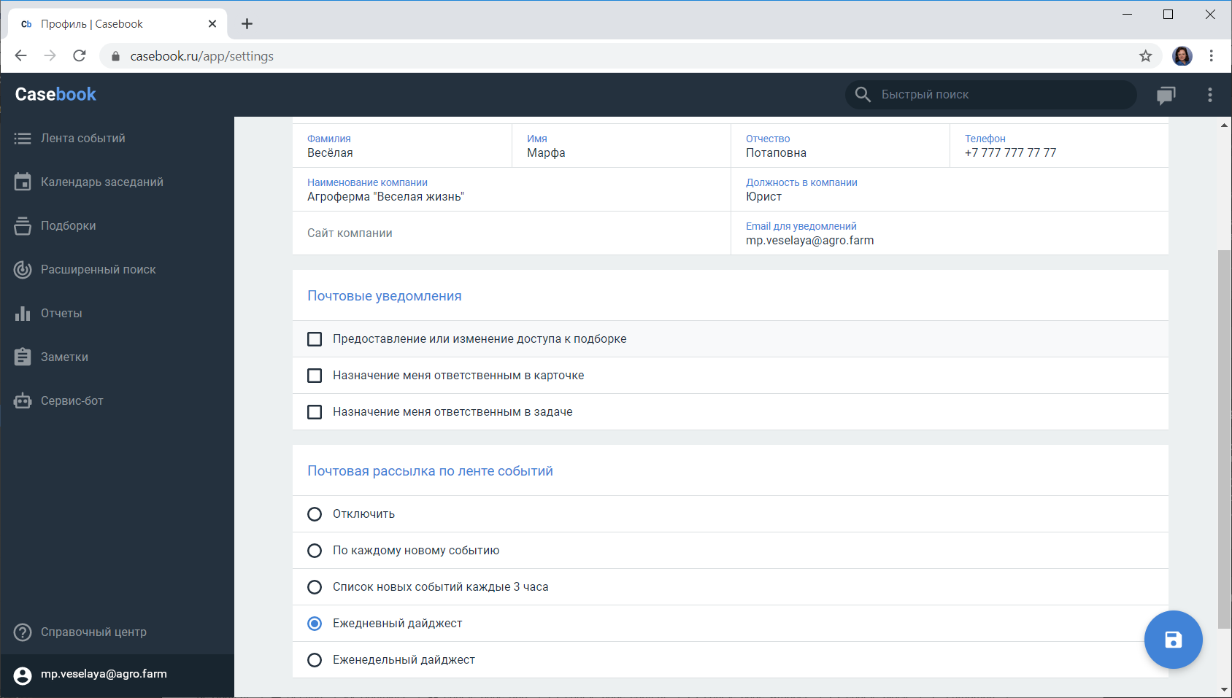The width and height of the screenshot is (1232, 698).
Task: Click the scrollbar up arrow
Action: [x=1225, y=125]
